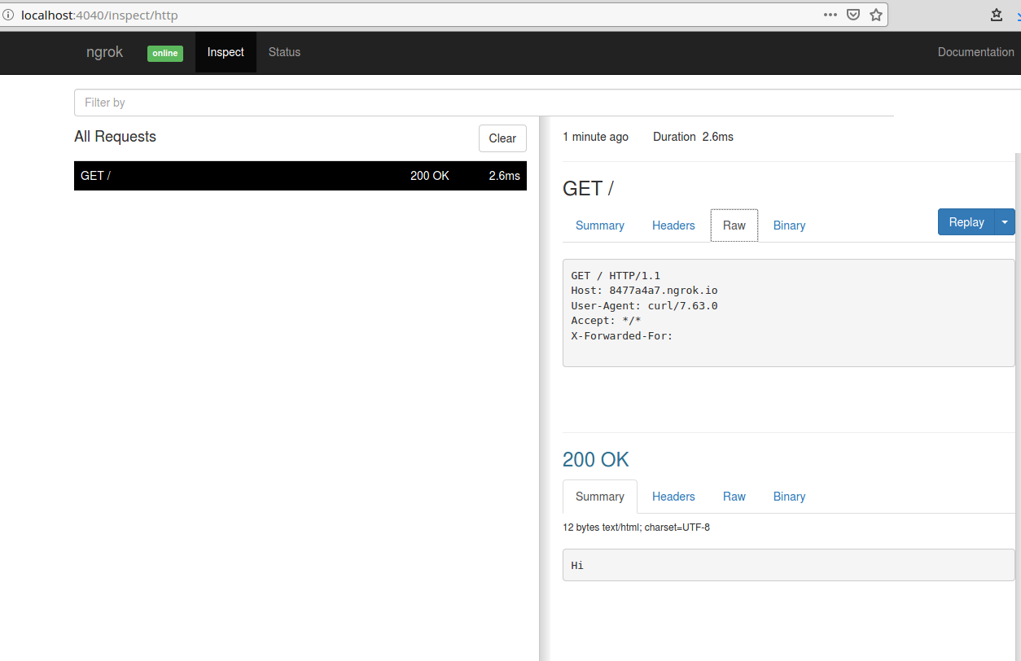This screenshot has width=1021, height=661.
Task: Click the 'Hi' response body text
Action: tap(577, 566)
